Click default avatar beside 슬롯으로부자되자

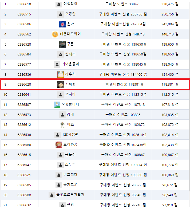[52, 195]
